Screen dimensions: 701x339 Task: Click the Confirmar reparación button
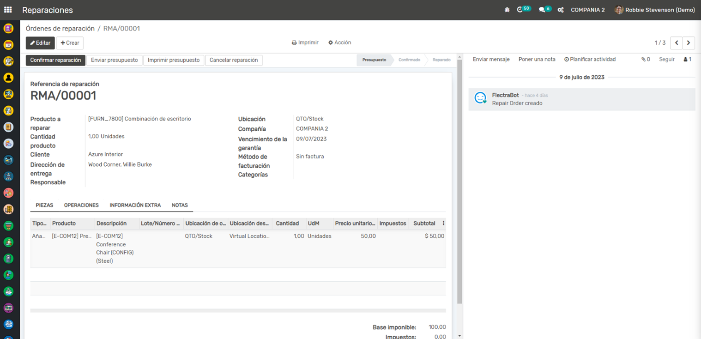pos(55,60)
